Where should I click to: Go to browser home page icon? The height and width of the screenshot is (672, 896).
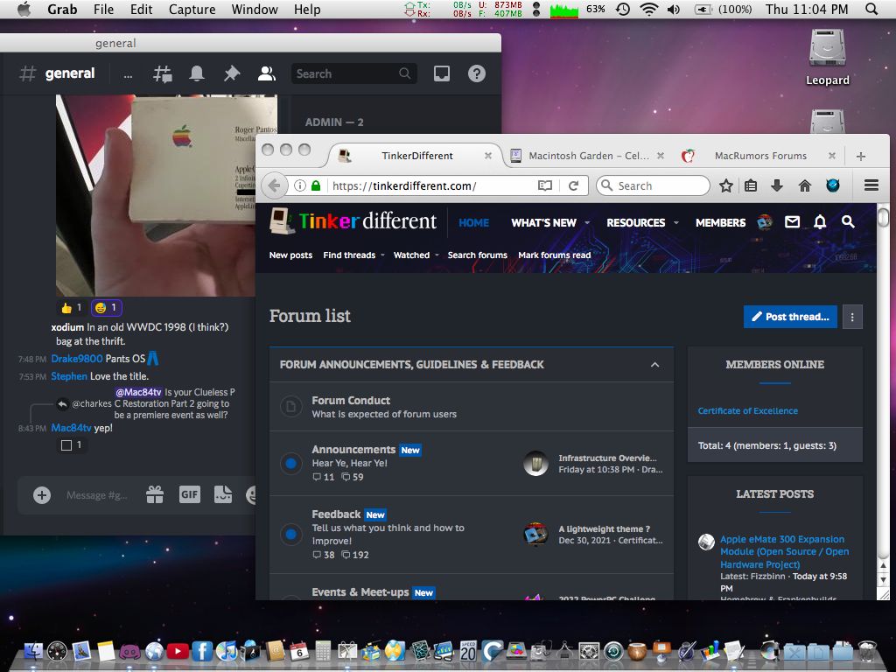pos(805,185)
